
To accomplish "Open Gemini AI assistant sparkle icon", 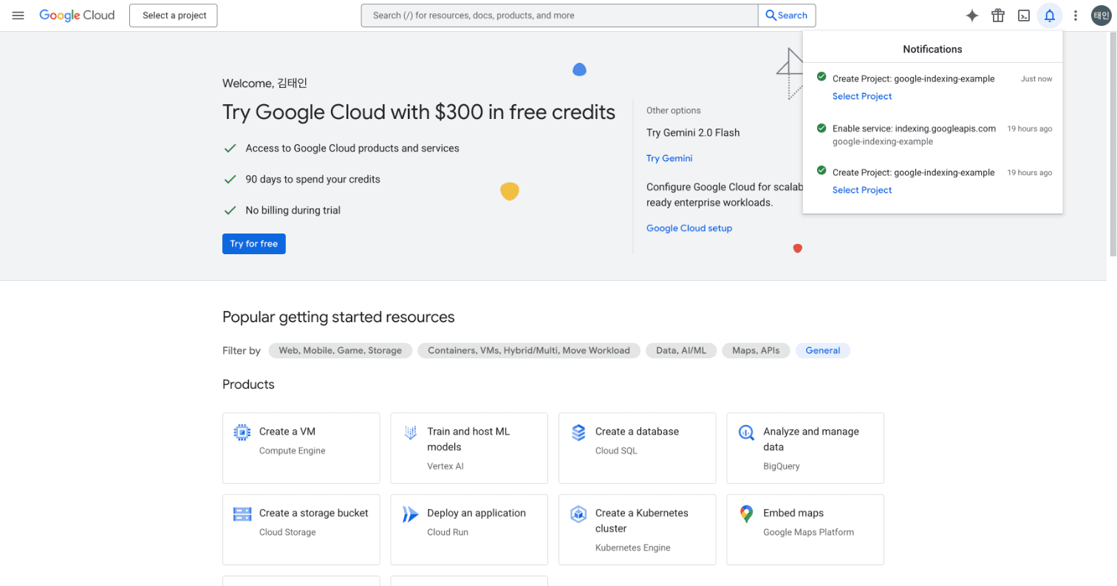I will [x=972, y=16].
